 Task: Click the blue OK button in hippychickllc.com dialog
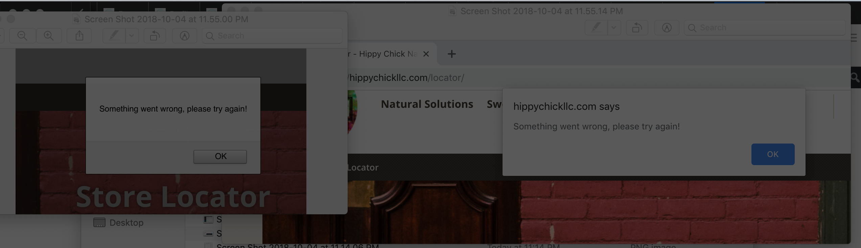[773, 154]
